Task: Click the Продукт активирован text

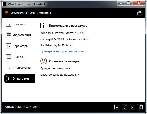Action: coord(55,68)
